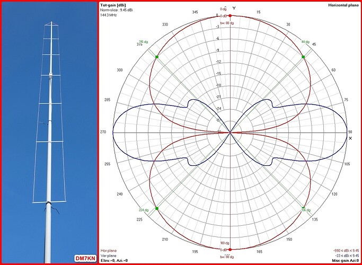Click the -15 dB ring label
The height and width of the screenshot is (265, 362).
(218, 74)
